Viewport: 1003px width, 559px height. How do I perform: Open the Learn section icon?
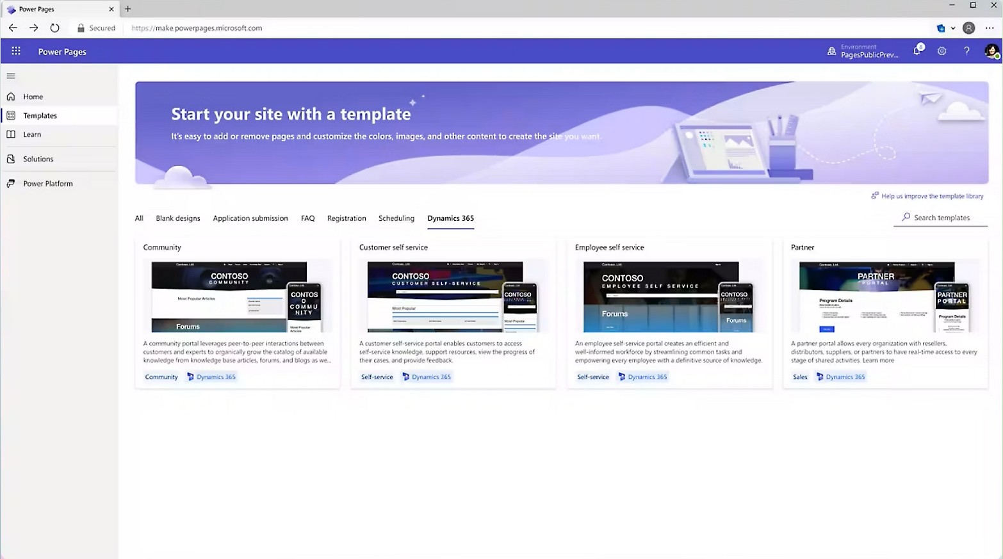[11, 134]
